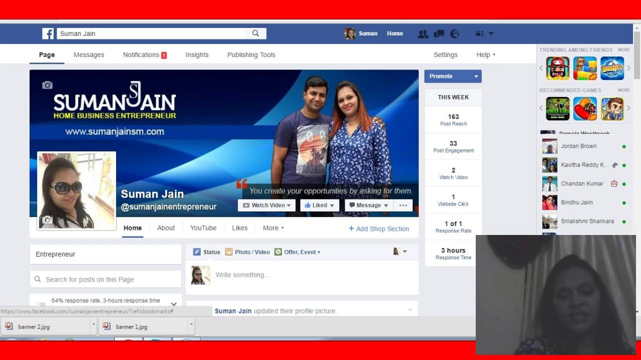Open the Jetpack Joyride game icon
Image resolution: width=641 pixels, height=360 pixels.
pyautogui.click(x=612, y=108)
